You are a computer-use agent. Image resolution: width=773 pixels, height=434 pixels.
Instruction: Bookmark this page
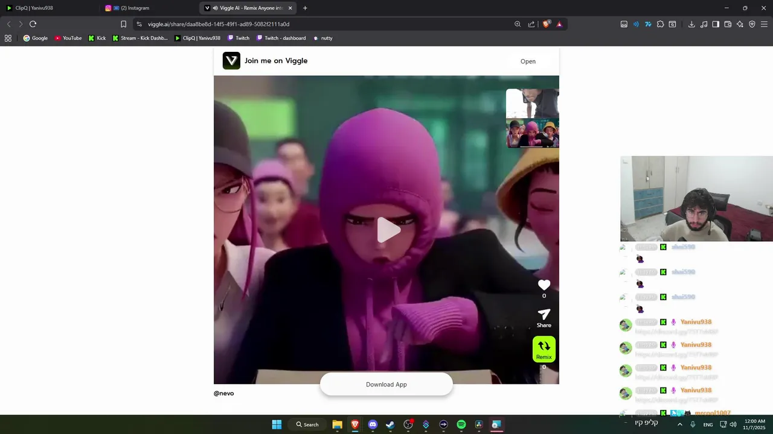click(x=123, y=24)
